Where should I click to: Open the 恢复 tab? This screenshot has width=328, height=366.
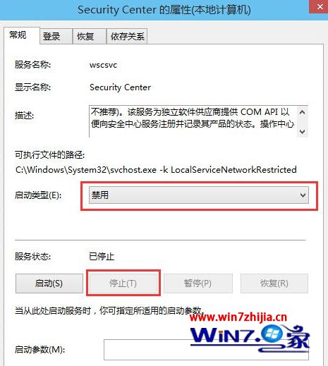point(90,37)
